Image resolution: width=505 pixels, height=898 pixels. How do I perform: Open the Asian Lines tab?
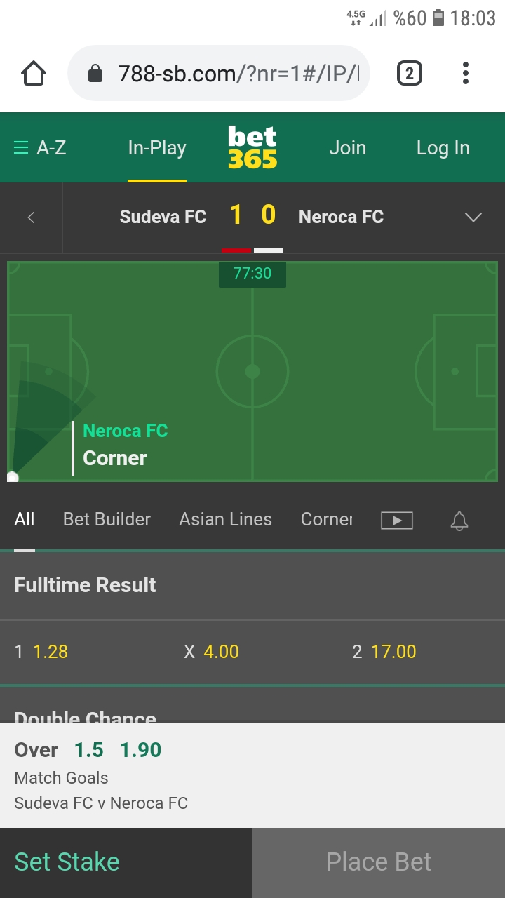(225, 519)
